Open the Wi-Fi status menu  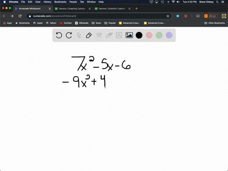(x=173, y=2)
